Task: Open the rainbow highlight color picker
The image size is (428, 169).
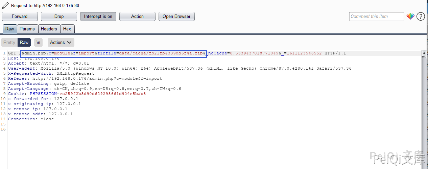Action: [410, 16]
